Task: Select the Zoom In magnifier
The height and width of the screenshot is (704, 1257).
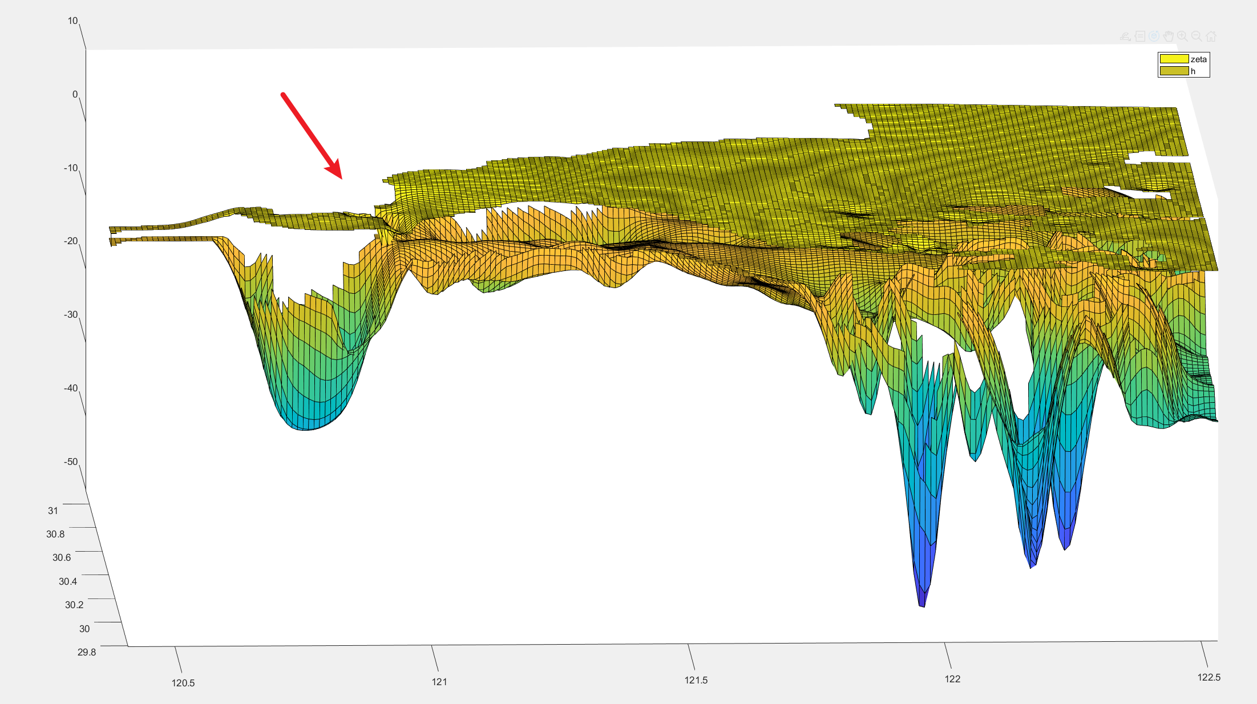Action: [x=1183, y=37]
